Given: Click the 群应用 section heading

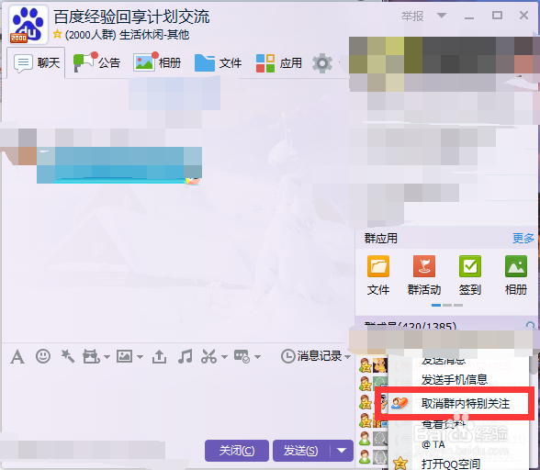Looking at the screenshot, I should pyautogui.click(x=381, y=239).
